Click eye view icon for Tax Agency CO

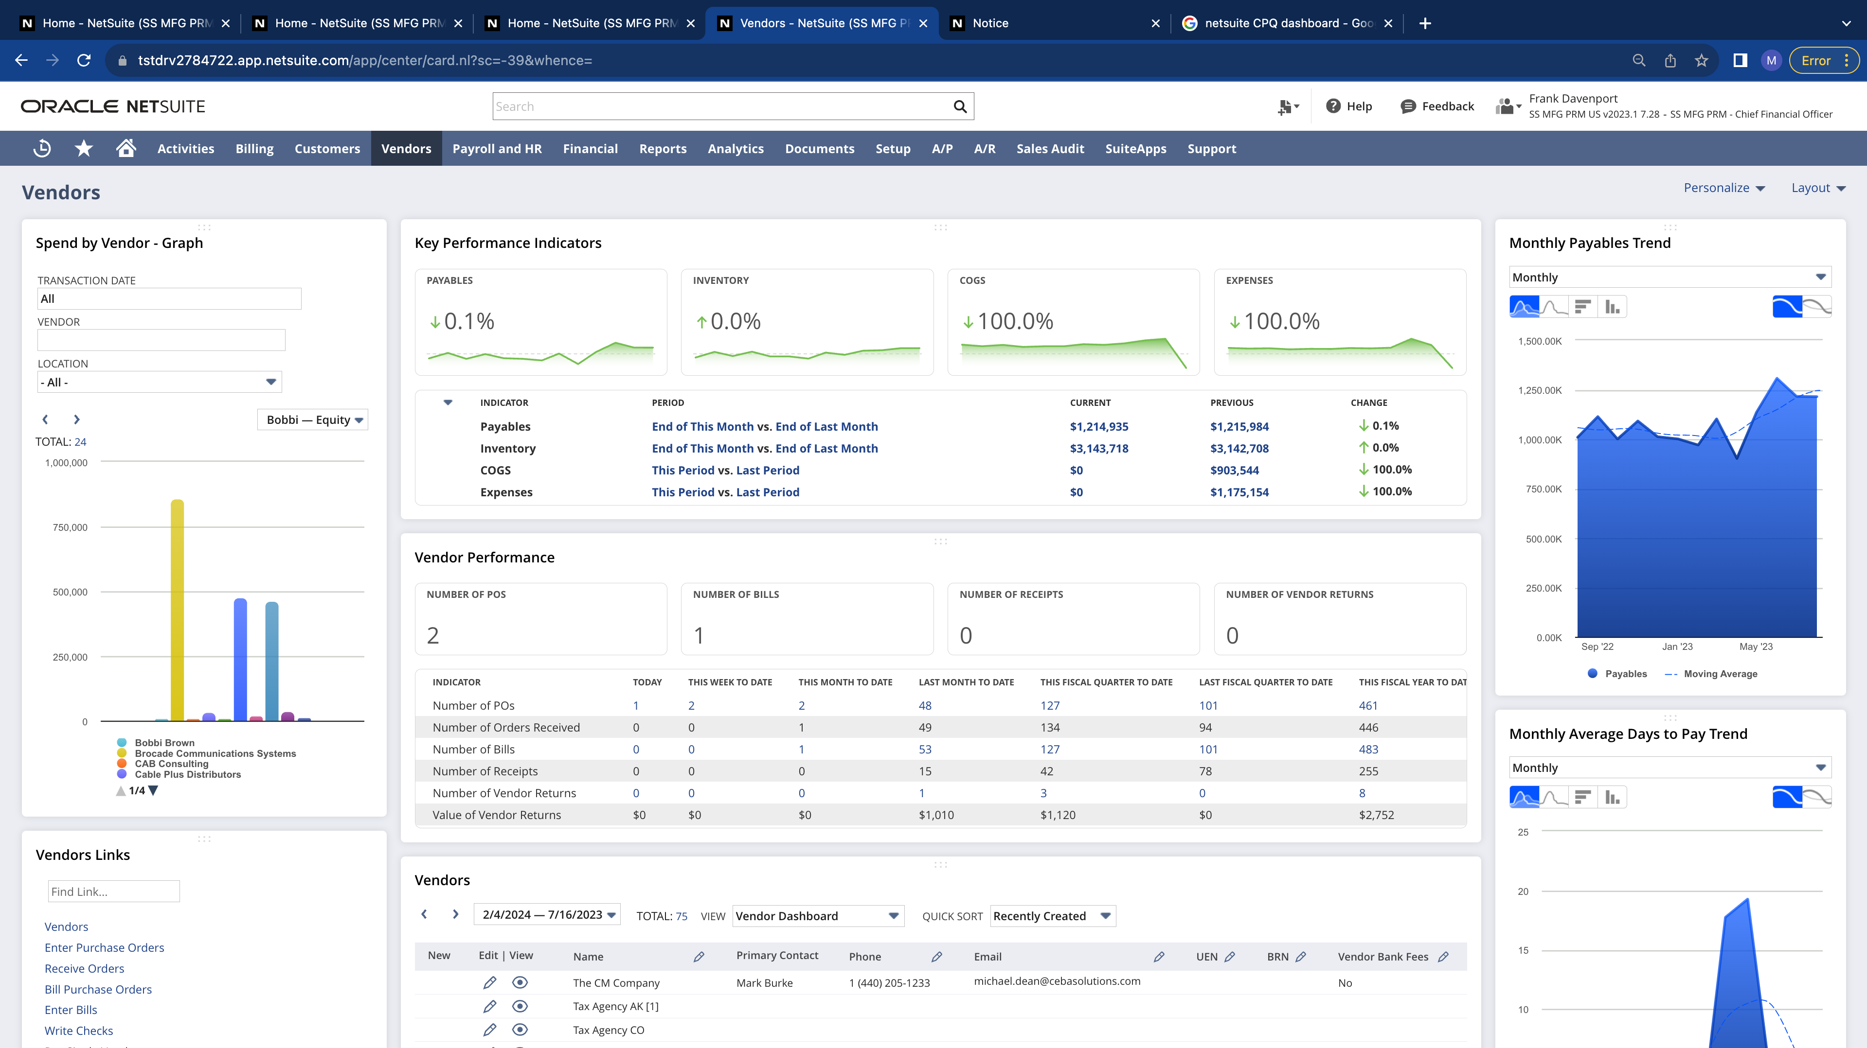(520, 1030)
